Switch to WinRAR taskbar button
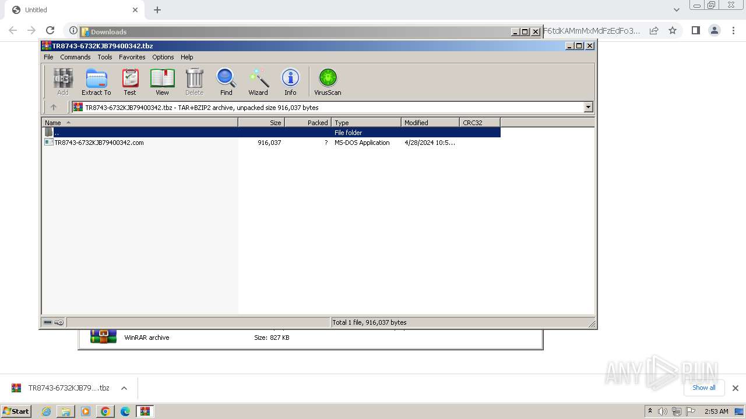The height and width of the screenshot is (419, 746). [x=145, y=411]
